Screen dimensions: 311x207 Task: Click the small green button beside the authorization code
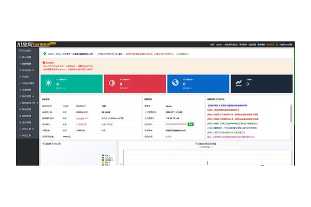point(190,125)
